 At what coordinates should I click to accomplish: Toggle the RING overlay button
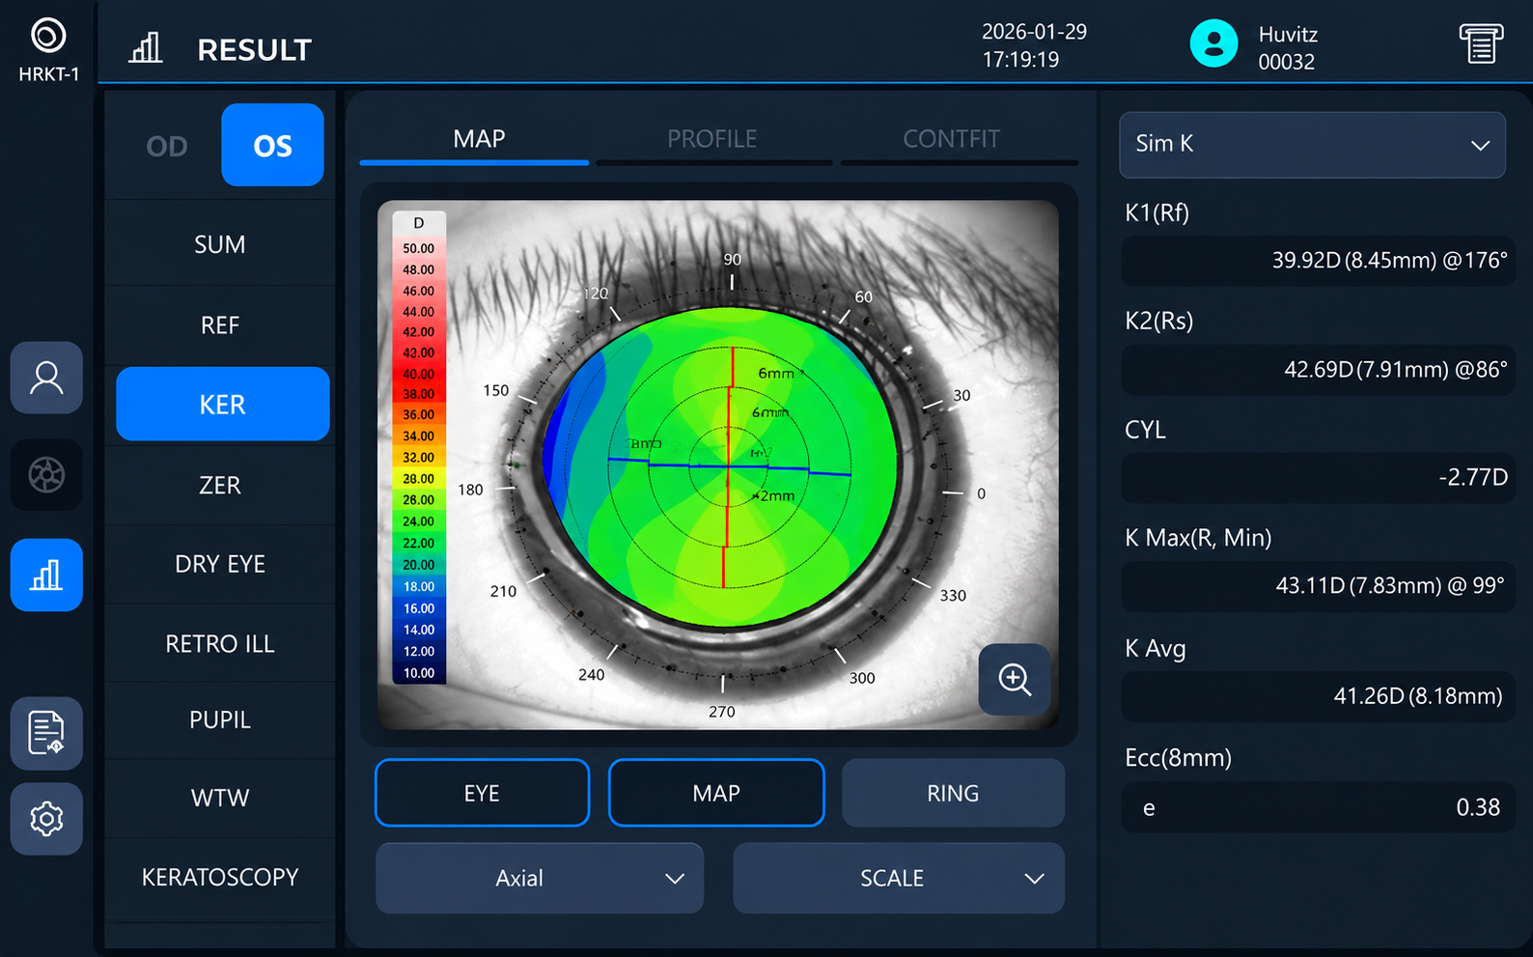(953, 793)
